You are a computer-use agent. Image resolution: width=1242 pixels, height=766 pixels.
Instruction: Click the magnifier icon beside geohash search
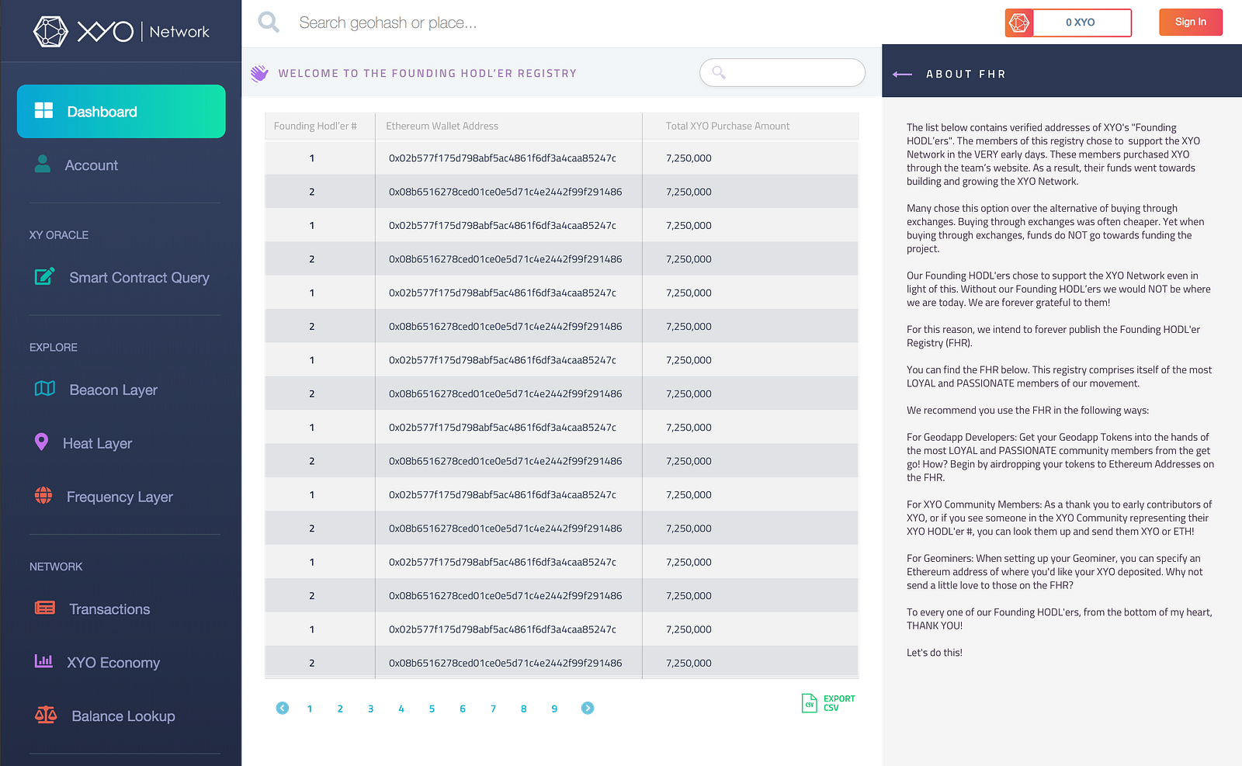269,22
